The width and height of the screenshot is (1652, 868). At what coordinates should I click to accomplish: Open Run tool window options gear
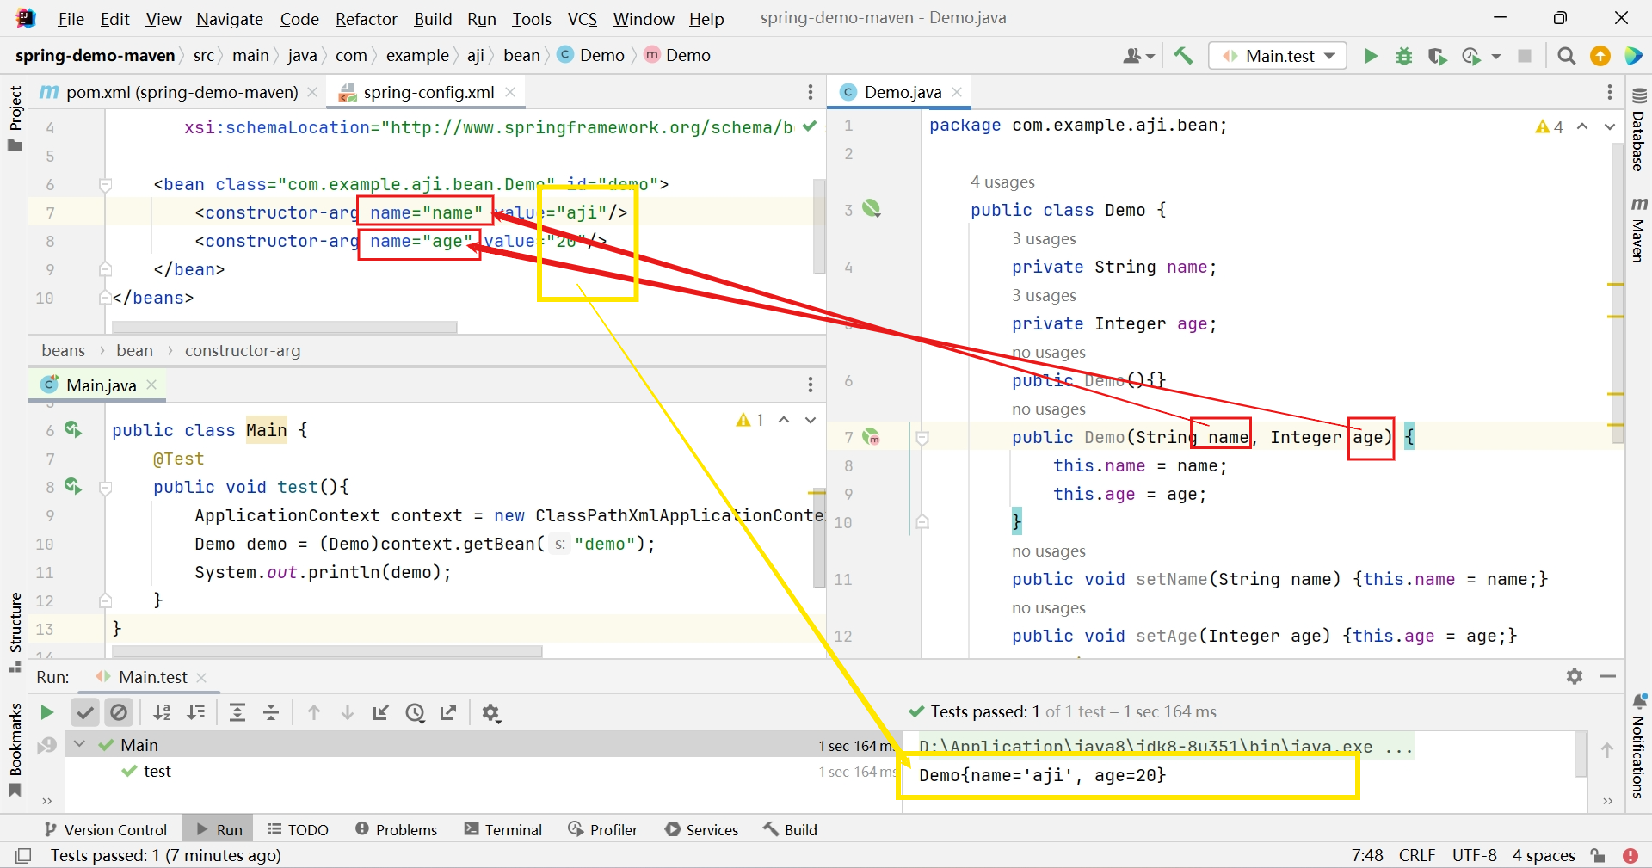tap(1575, 676)
